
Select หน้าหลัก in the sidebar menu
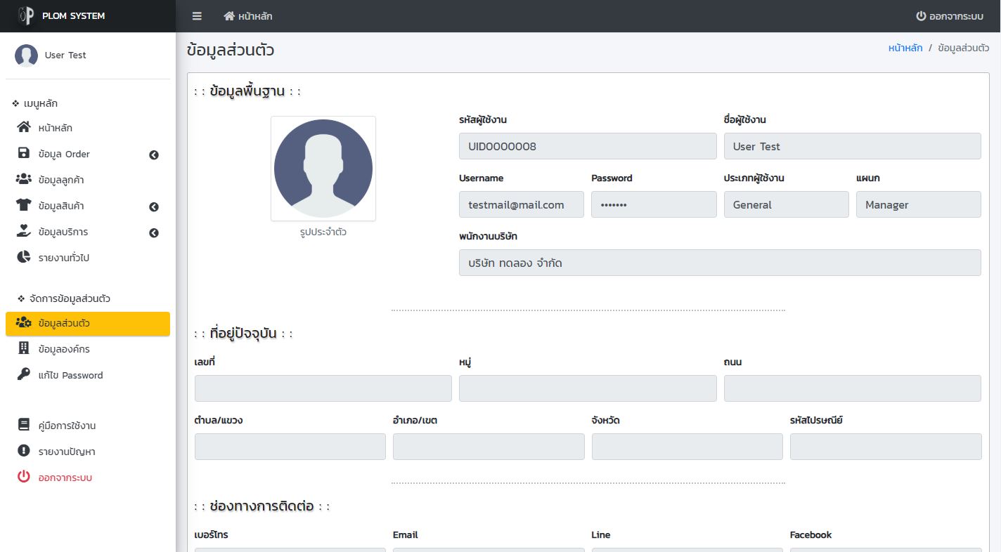(x=56, y=129)
